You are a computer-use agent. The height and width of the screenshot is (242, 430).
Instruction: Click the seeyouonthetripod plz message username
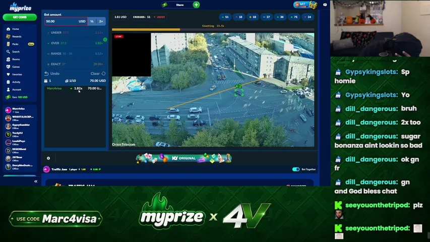click(x=378, y=205)
